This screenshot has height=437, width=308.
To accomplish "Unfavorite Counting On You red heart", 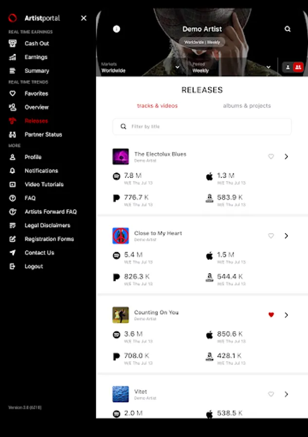I will (x=271, y=315).
